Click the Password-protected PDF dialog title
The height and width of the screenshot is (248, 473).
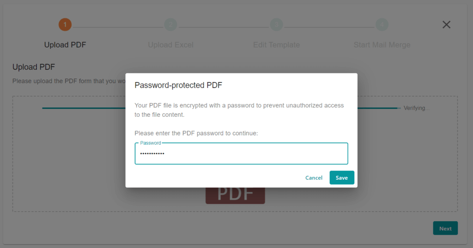pos(178,85)
